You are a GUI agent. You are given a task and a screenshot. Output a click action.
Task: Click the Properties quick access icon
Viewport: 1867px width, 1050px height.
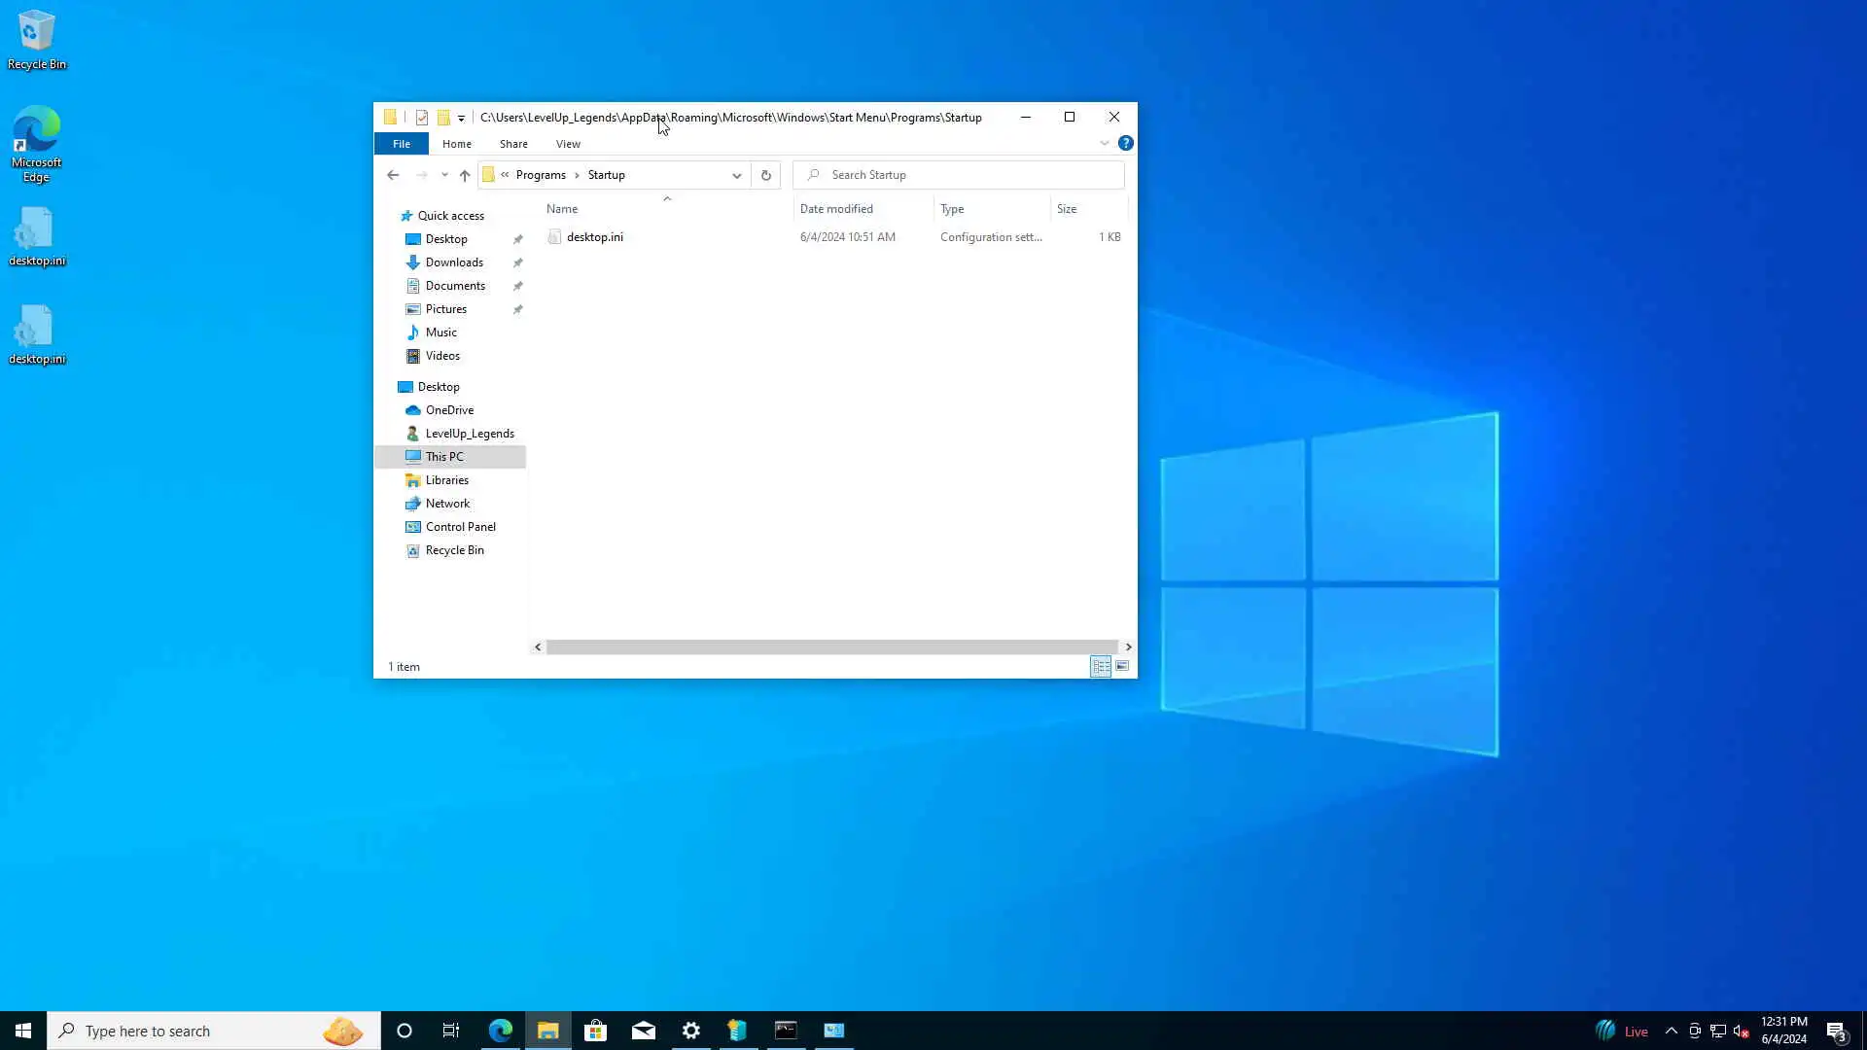click(421, 118)
